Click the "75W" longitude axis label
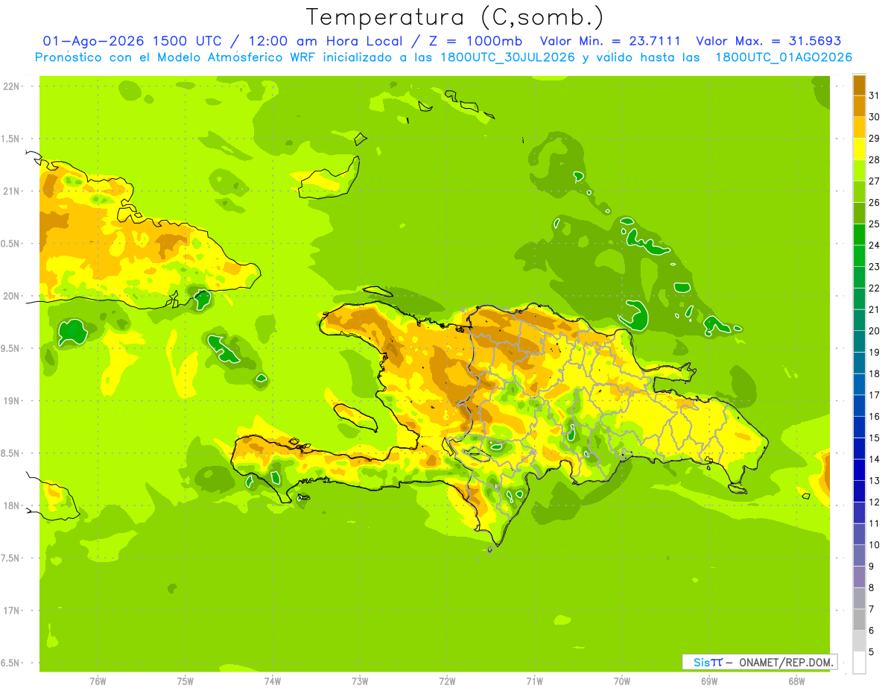894x691 pixels. tap(185, 681)
